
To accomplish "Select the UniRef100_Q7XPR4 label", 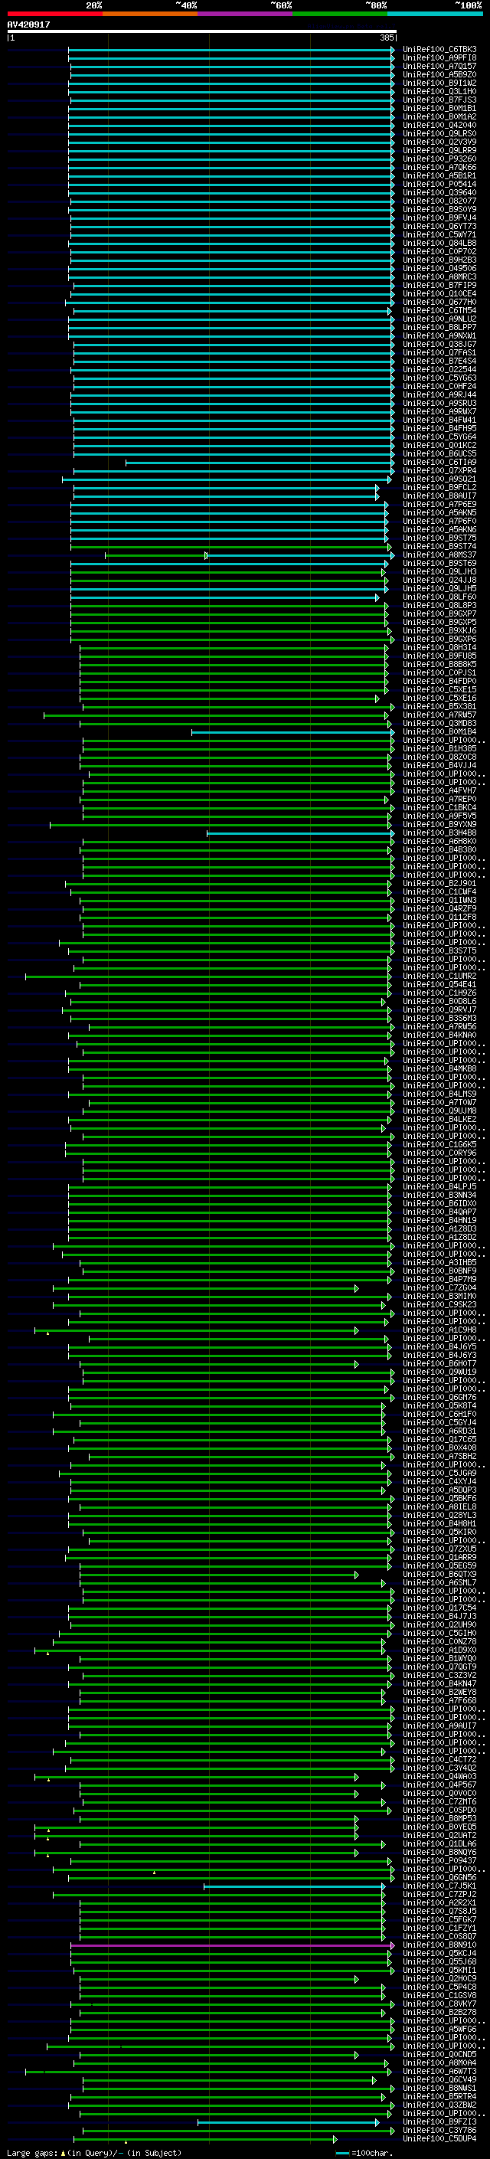I will (x=439, y=470).
